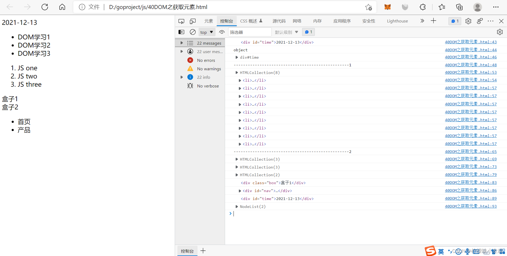The width and height of the screenshot is (507, 256).
Task: Expand the div id="nav" element
Action: (240, 191)
